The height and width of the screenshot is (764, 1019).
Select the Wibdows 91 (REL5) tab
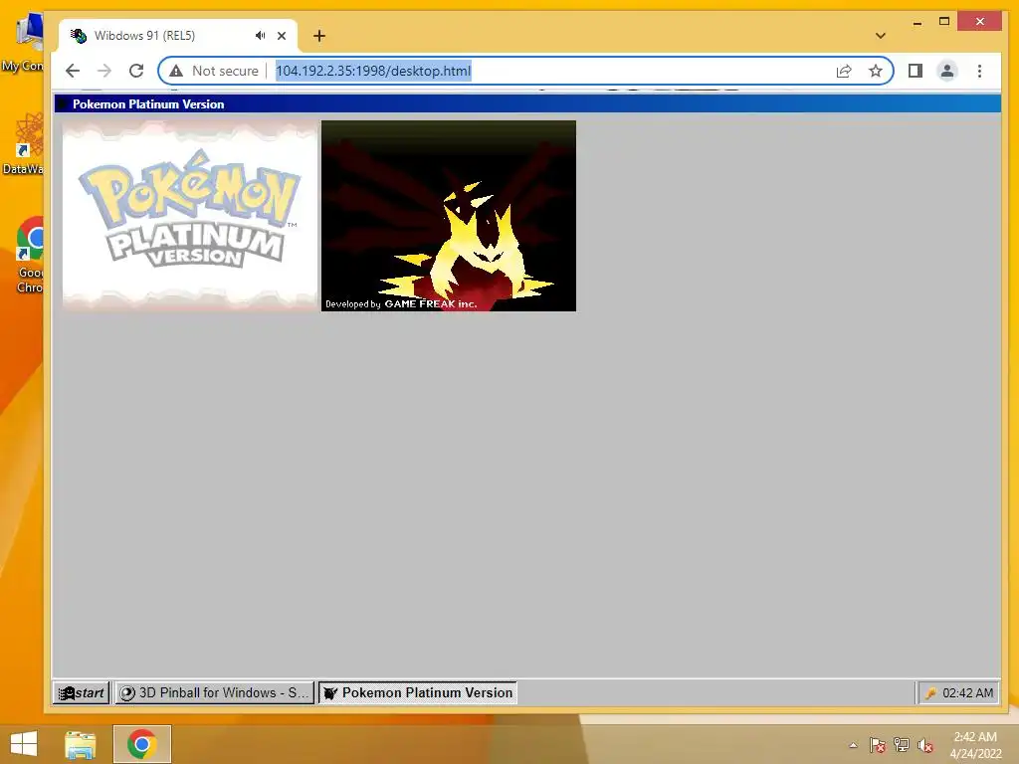(x=178, y=36)
